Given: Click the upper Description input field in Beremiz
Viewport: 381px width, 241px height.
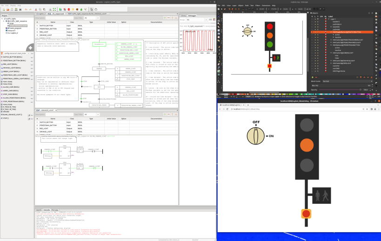Looking at the screenshot, I should (x=59, y=18).
